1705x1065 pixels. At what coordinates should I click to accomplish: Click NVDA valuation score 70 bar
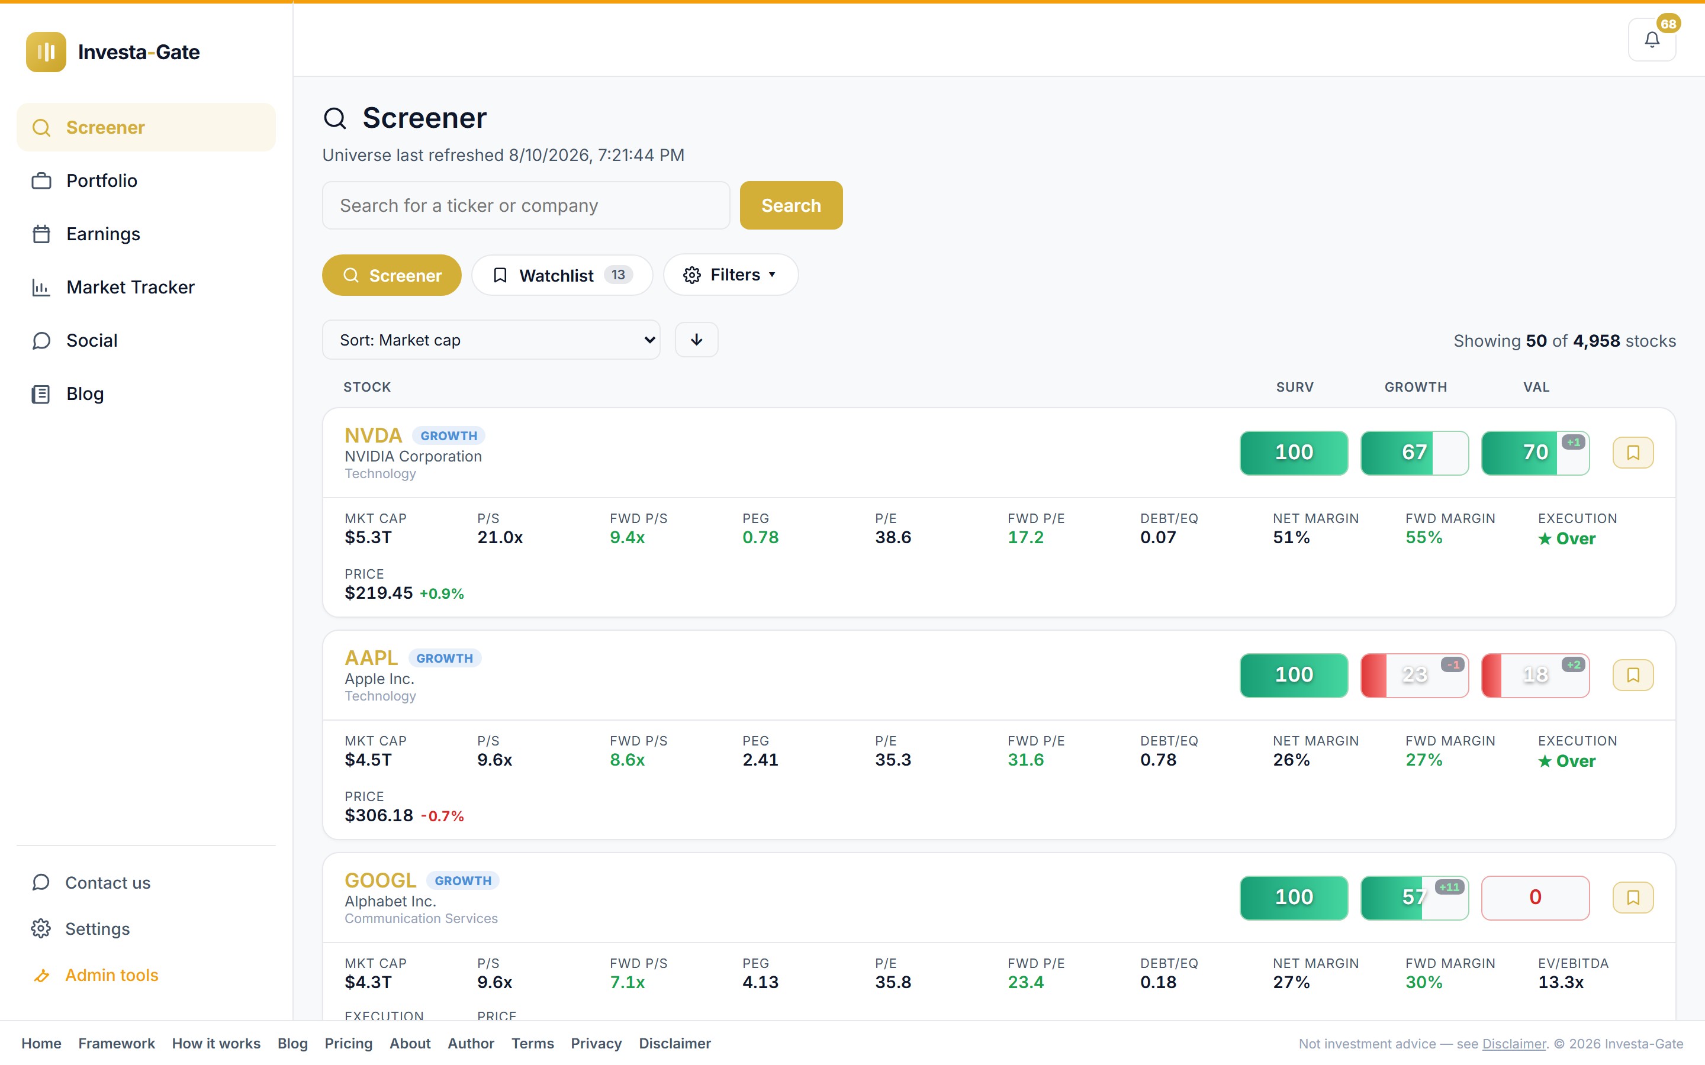(1535, 452)
